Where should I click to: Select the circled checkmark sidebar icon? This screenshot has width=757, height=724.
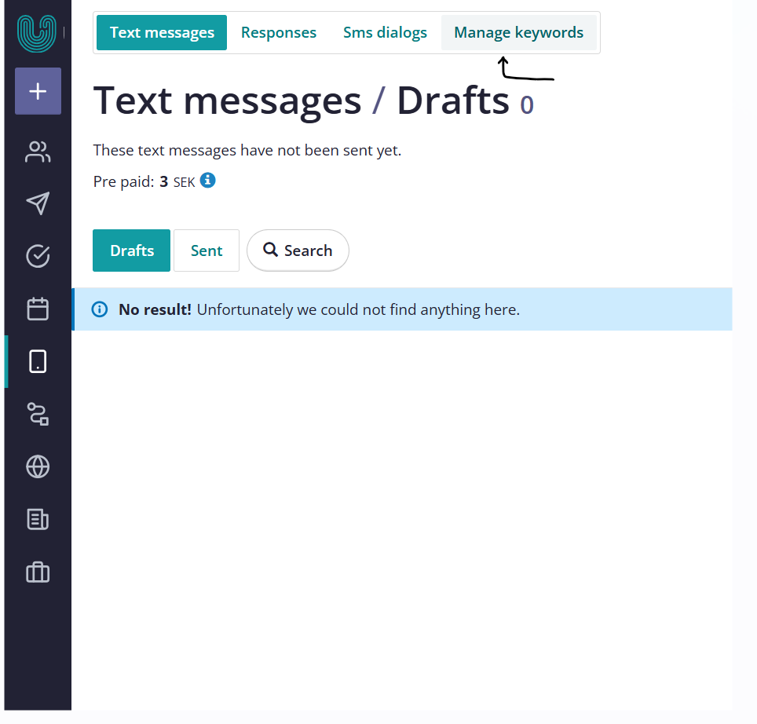pyautogui.click(x=38, y=256)
